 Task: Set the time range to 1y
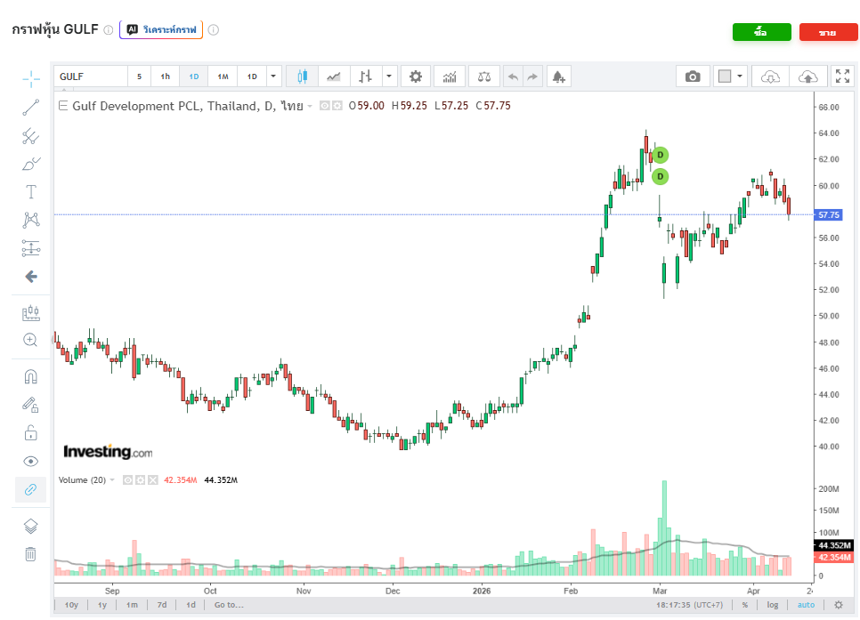[x=102, y=605]
